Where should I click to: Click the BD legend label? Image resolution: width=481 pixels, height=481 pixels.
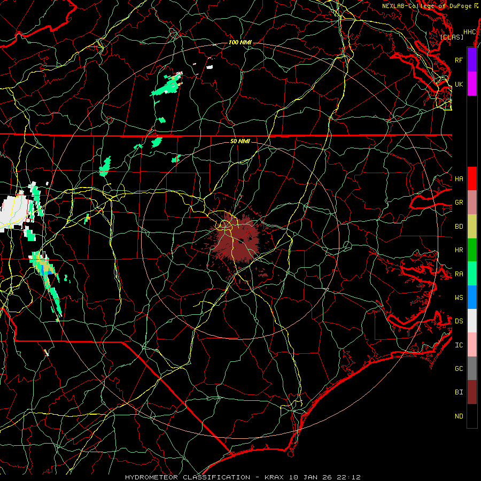459,227
